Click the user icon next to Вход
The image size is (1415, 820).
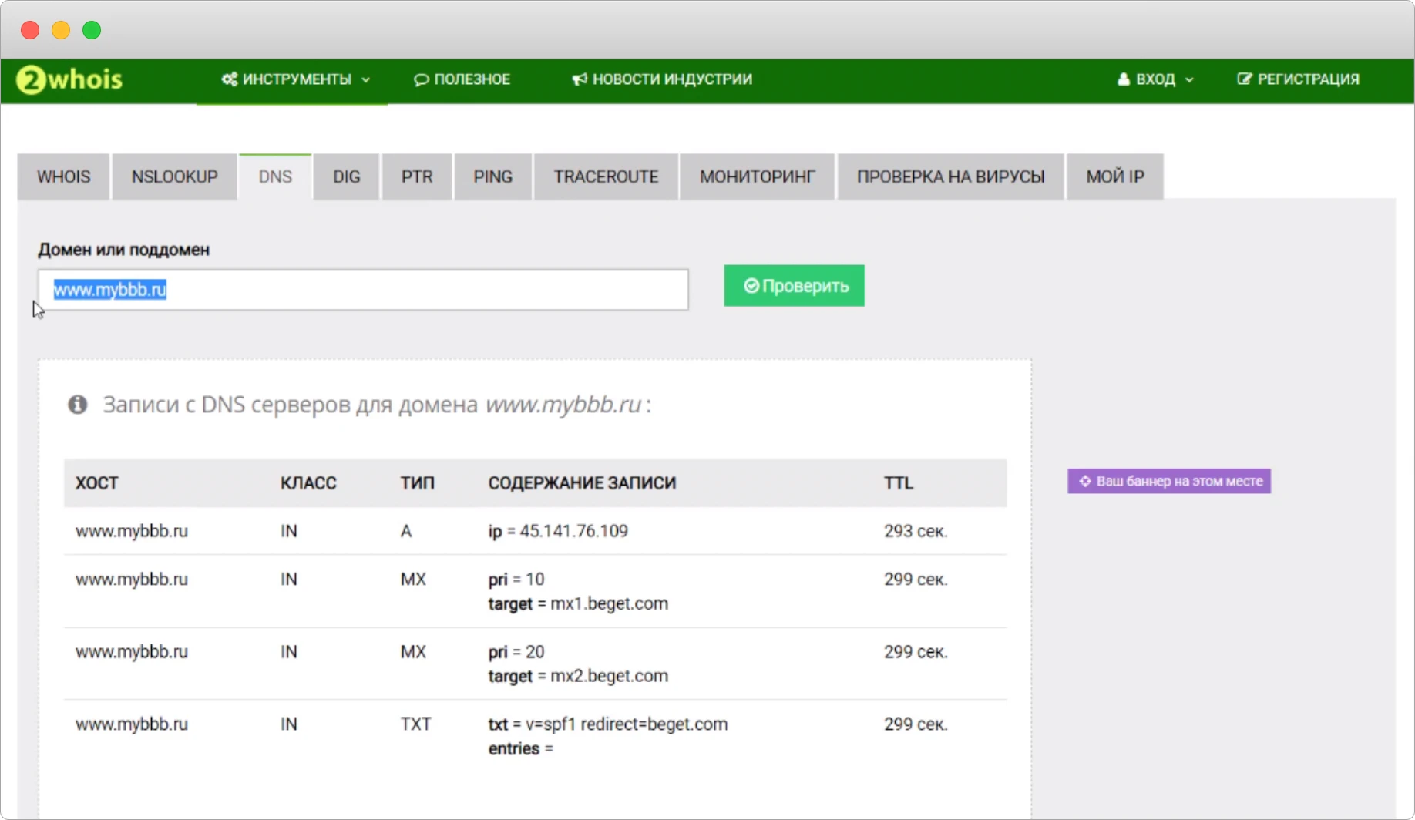[x=1122, y=79]
